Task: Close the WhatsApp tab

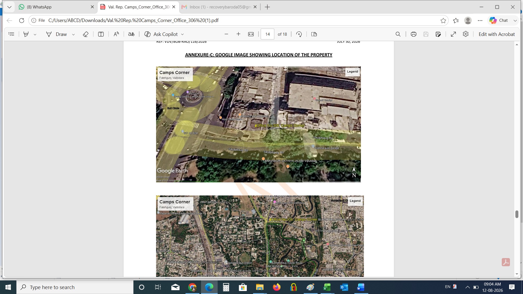Action: click(92, 7)
